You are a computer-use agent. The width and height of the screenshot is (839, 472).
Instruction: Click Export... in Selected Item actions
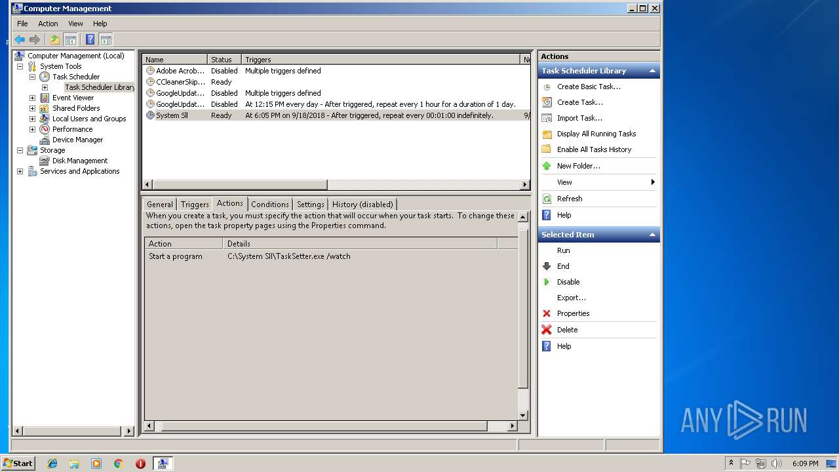[572, 298]
